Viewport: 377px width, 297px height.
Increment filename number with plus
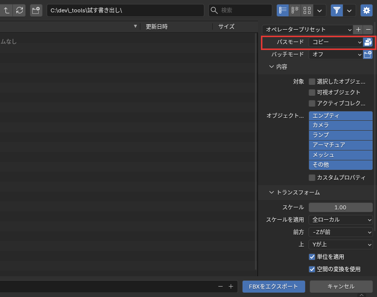(x=231, y=287)
